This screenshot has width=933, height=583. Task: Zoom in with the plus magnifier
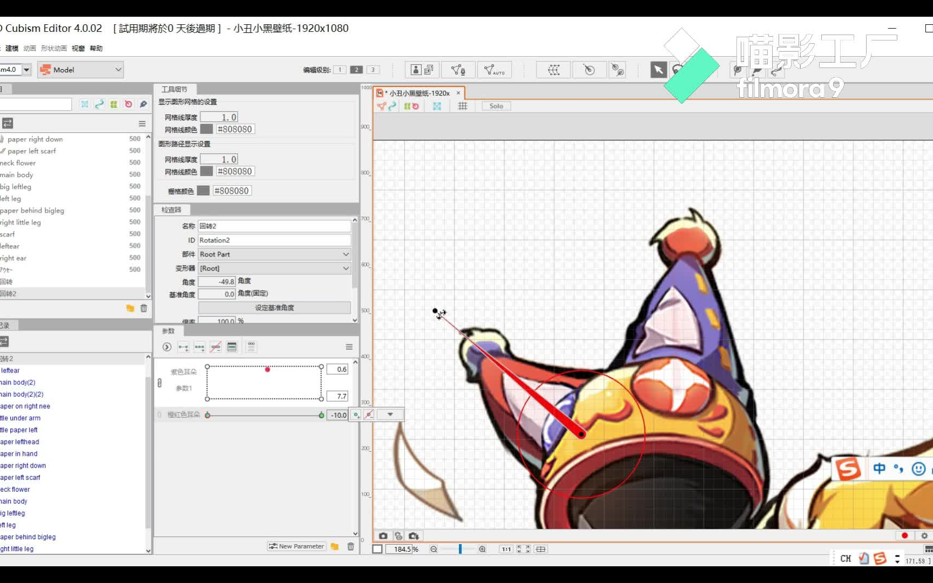point(482,549)
